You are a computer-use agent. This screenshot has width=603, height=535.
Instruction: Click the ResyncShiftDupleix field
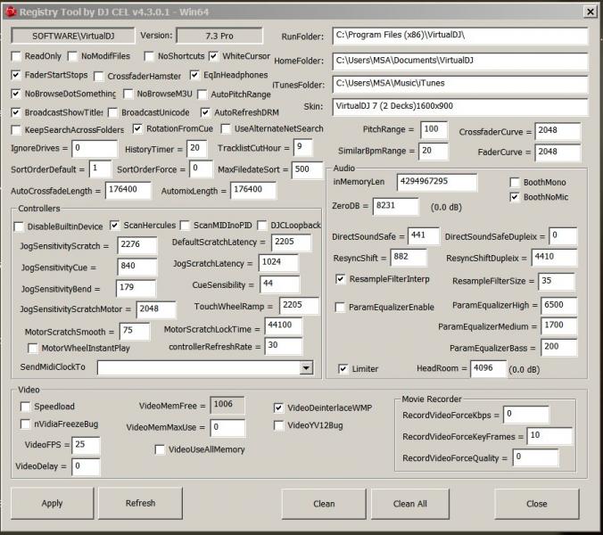(554, 258)
